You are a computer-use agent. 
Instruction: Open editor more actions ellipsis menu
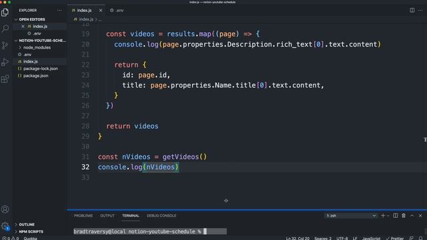tap(420, 10)
